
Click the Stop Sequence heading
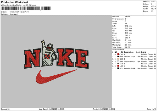coord(118,50)
